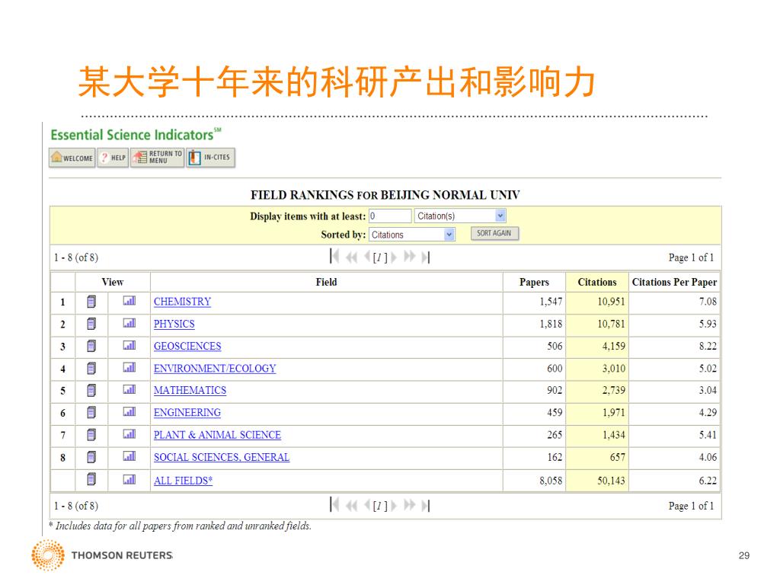Open the In-Cites button
This screenshot has height=585, width=780.
click(x=210, y=158)
